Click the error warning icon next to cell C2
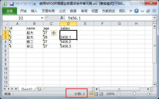159x99 pixels. (54, 33)
